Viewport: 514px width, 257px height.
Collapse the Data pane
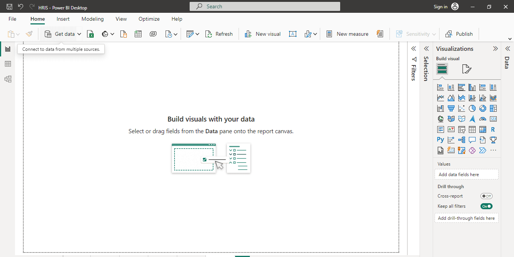507,48
